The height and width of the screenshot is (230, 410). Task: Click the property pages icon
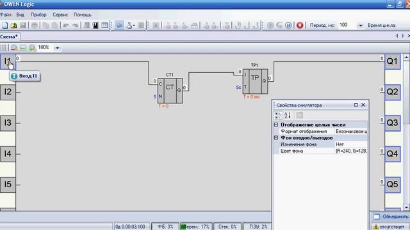pos(300,115)
